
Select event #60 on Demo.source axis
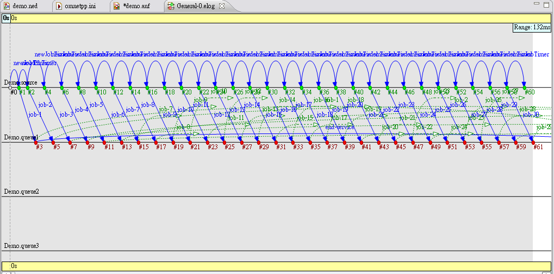524,87
